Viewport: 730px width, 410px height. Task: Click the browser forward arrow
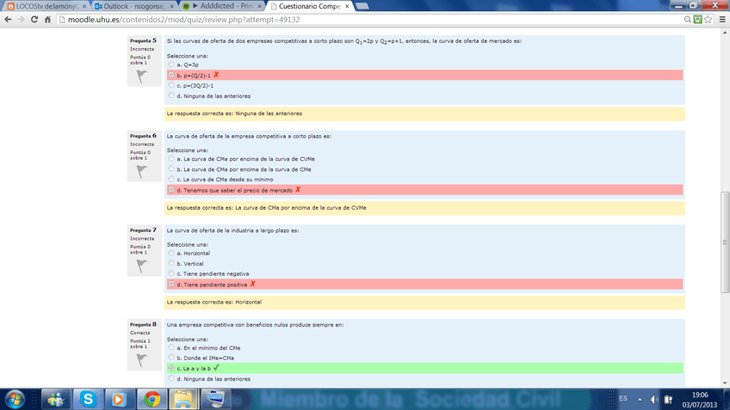pyautogui.click(x=21, y=20)
